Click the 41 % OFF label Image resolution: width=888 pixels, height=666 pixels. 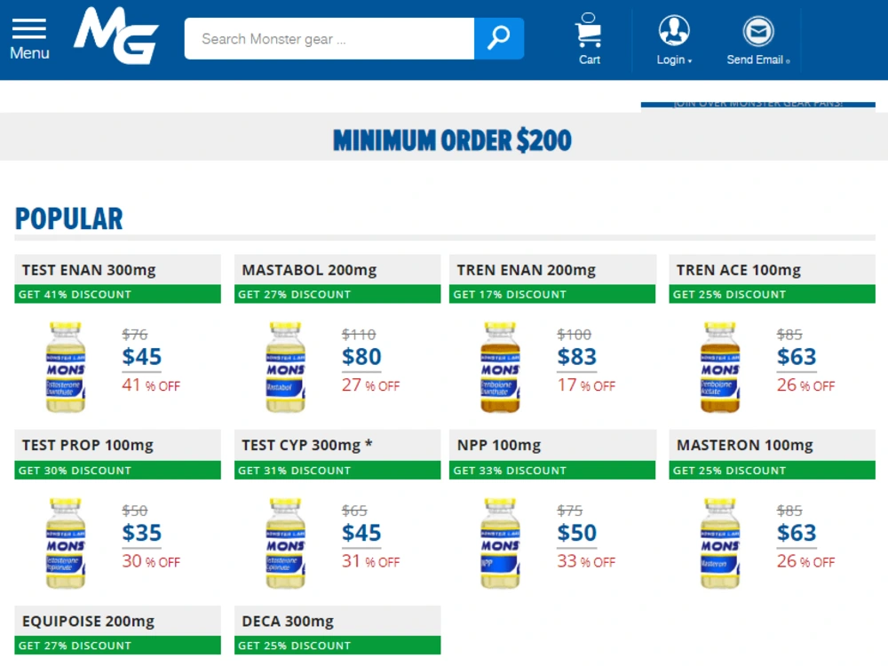(x=151, y=385)
